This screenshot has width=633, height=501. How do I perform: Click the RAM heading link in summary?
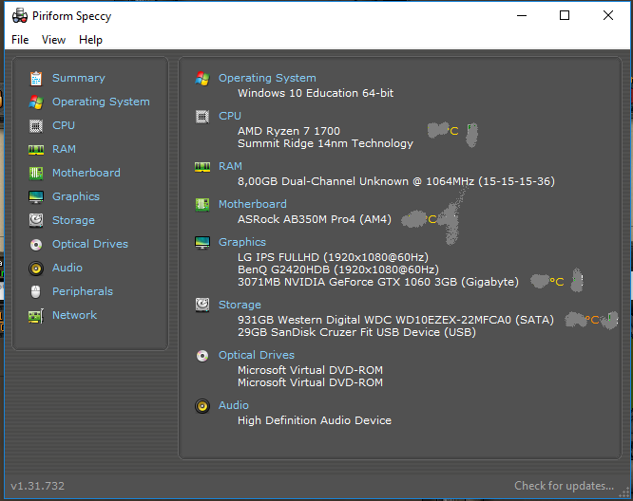tap(230, 166)
